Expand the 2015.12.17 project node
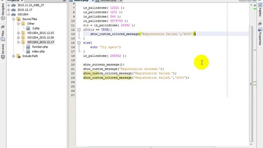 (x=9, y=10)
